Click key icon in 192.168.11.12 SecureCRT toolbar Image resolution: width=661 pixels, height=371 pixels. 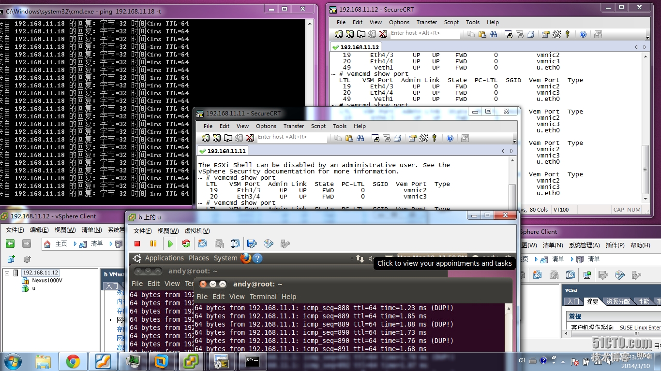click(568, 34)
